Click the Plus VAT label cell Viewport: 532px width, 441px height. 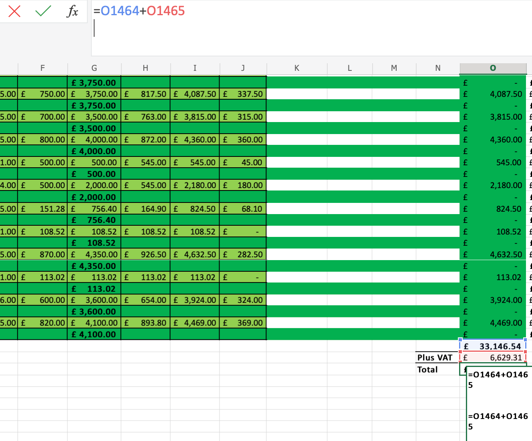coord(435,357)
